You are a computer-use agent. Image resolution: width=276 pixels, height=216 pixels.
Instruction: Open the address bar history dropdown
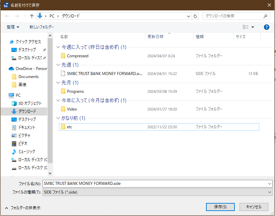coord(189,16)
